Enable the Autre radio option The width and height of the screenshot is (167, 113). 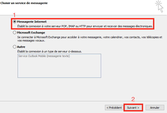(x=14, y=47)
